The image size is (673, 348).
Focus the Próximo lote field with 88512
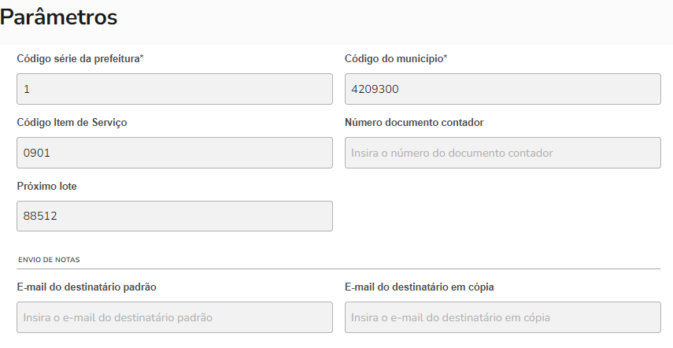click(x=174, y=216)
